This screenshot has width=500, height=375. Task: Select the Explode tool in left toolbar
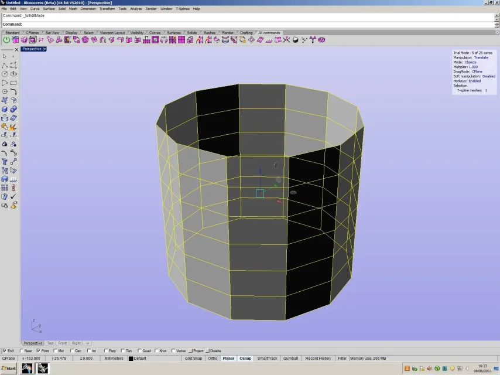(x=13, y=127)
